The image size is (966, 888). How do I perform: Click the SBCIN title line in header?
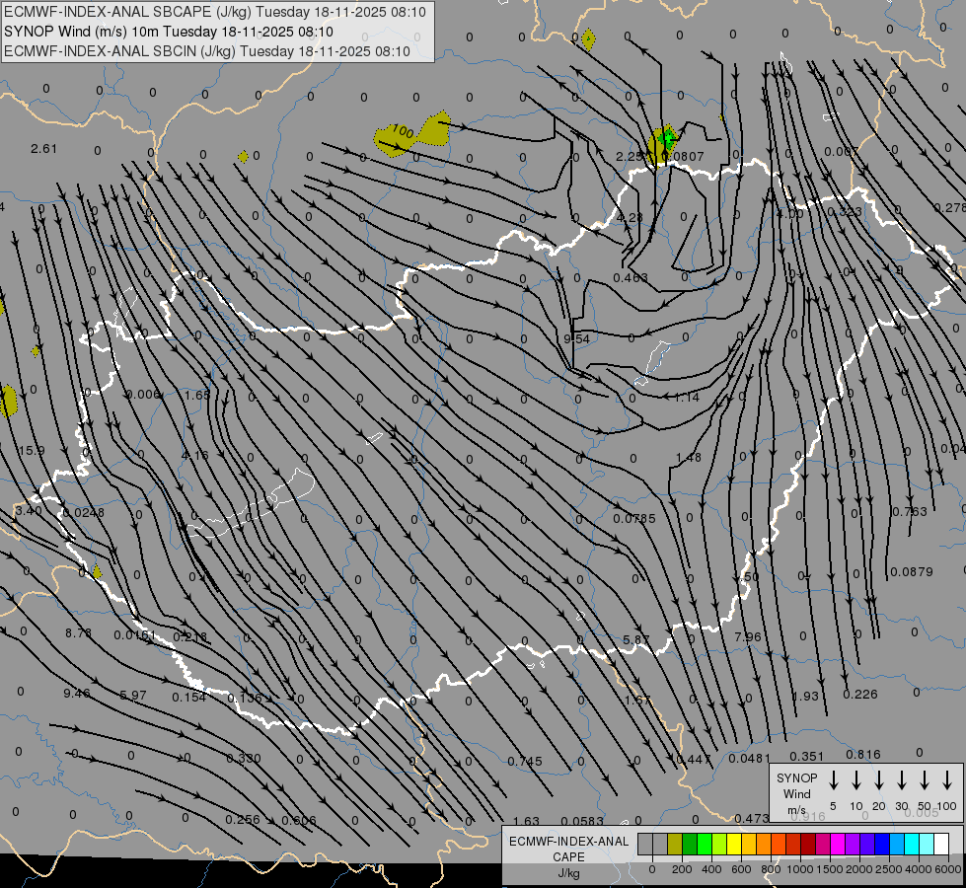(207, 51)
